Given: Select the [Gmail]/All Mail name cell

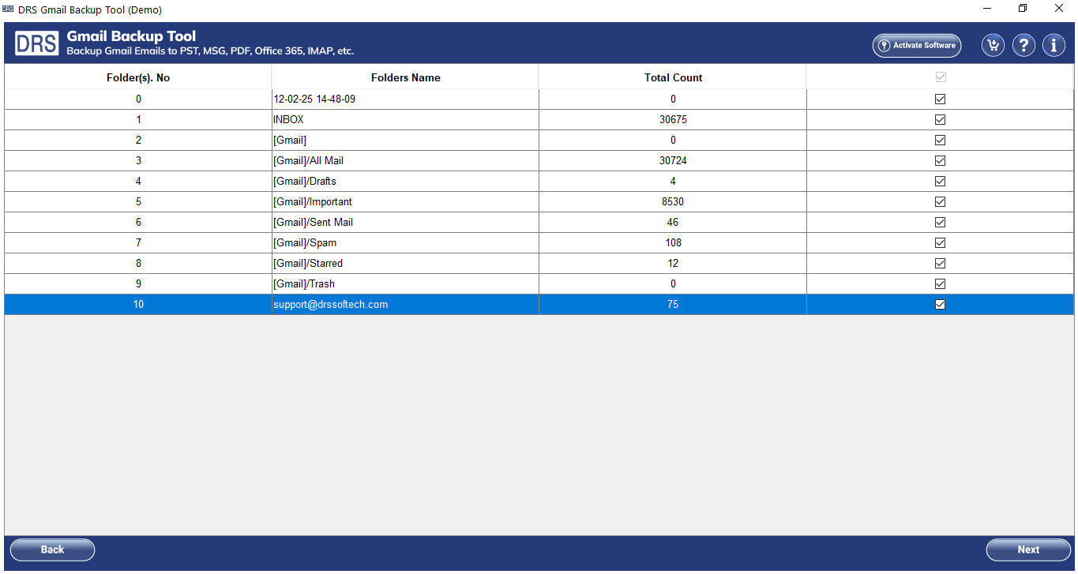Looking at the screenshot, I should coord(405,161).
